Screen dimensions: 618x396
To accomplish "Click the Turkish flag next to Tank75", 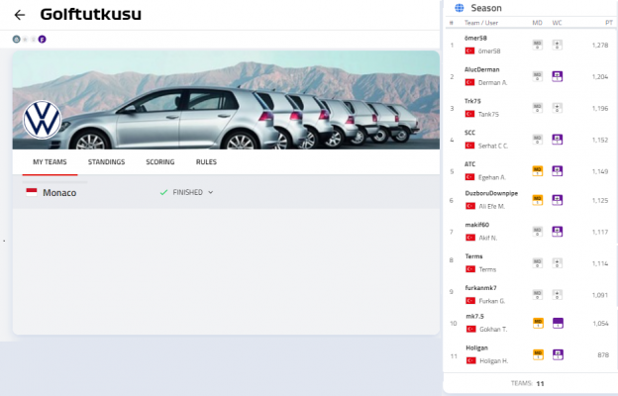I will (x=469, y=114).
